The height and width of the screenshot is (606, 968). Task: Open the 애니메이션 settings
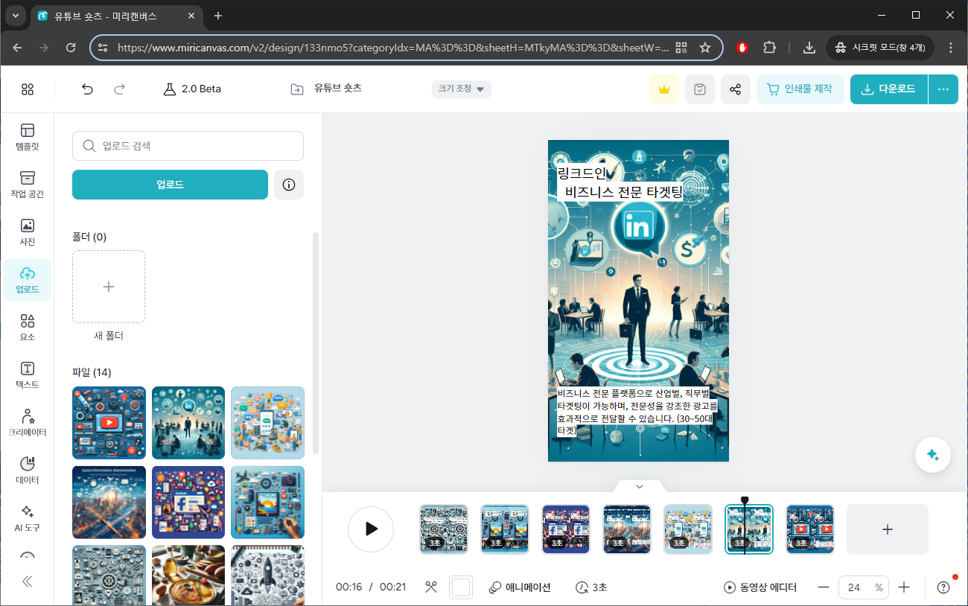point(520,587)
